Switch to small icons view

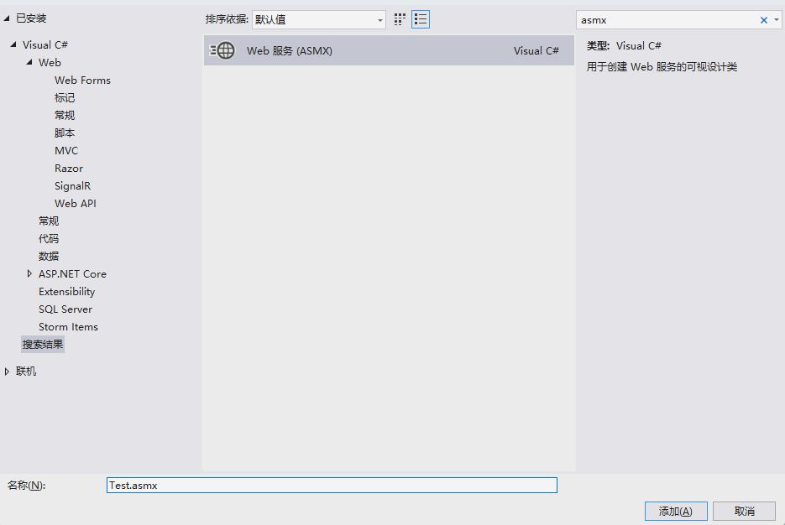pyautogui.click(x=400, y=19)
